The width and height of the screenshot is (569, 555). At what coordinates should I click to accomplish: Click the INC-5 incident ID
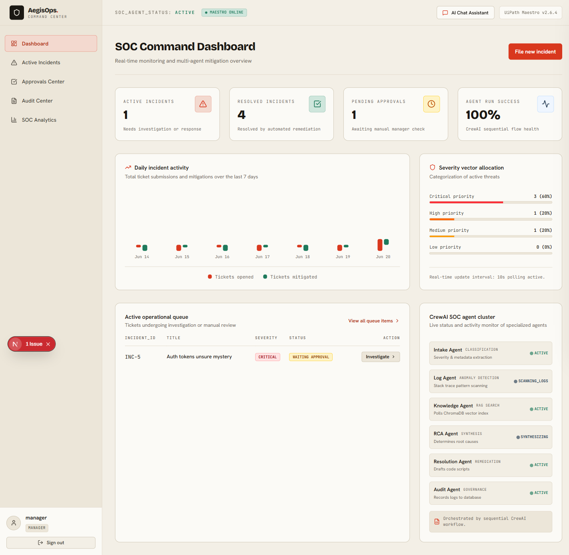click(133, 357)
